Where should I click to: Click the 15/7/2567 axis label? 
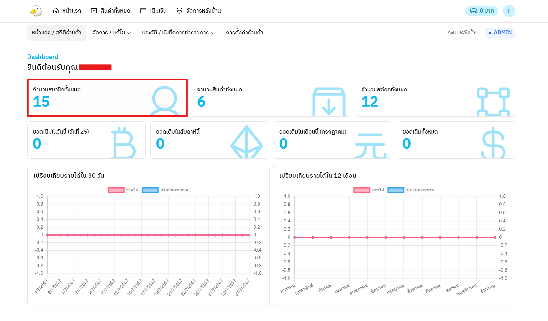[135, 287]
